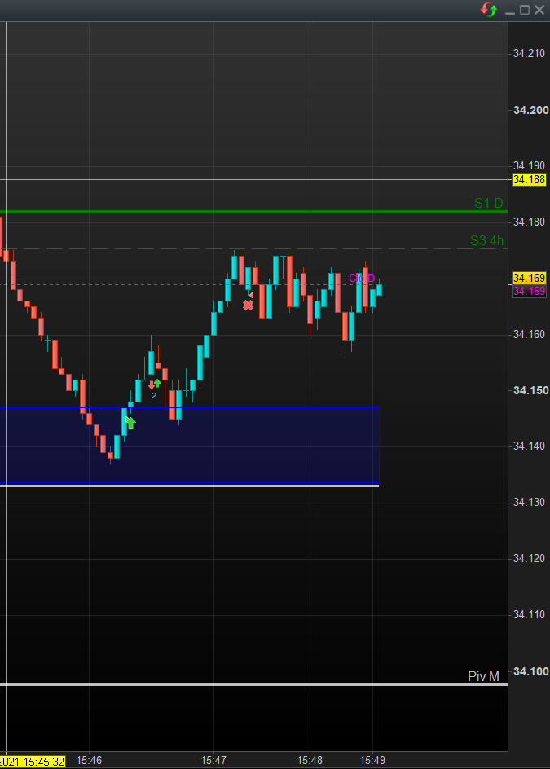Click the S3 4h level label
This screenshot has width=550, height=769.
point(486,240)
